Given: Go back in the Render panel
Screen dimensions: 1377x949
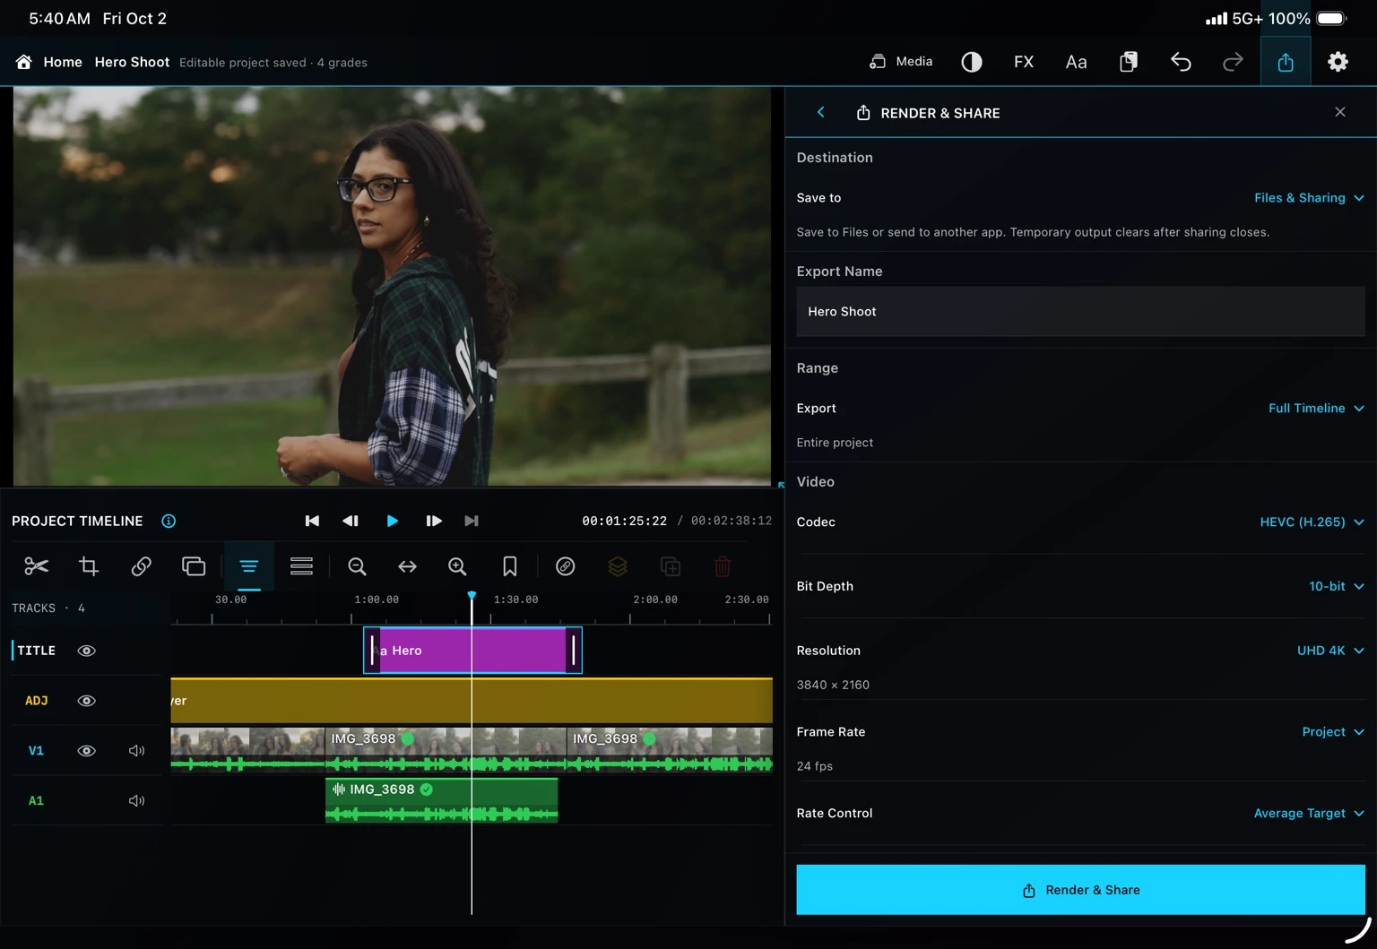Looking at the screenshot, I should (x=820, y=112).
